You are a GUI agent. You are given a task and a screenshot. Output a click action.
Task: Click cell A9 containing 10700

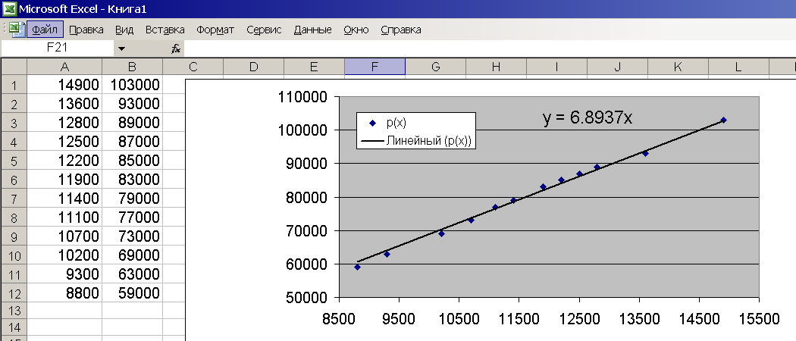pos(64,236)
